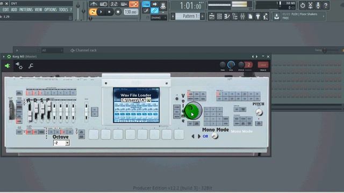Open the playlist view

coord(212,17)
